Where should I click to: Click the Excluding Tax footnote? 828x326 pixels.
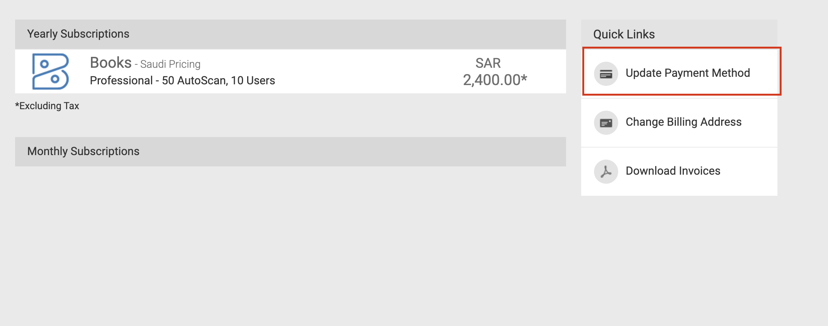[x=47, y=106]
